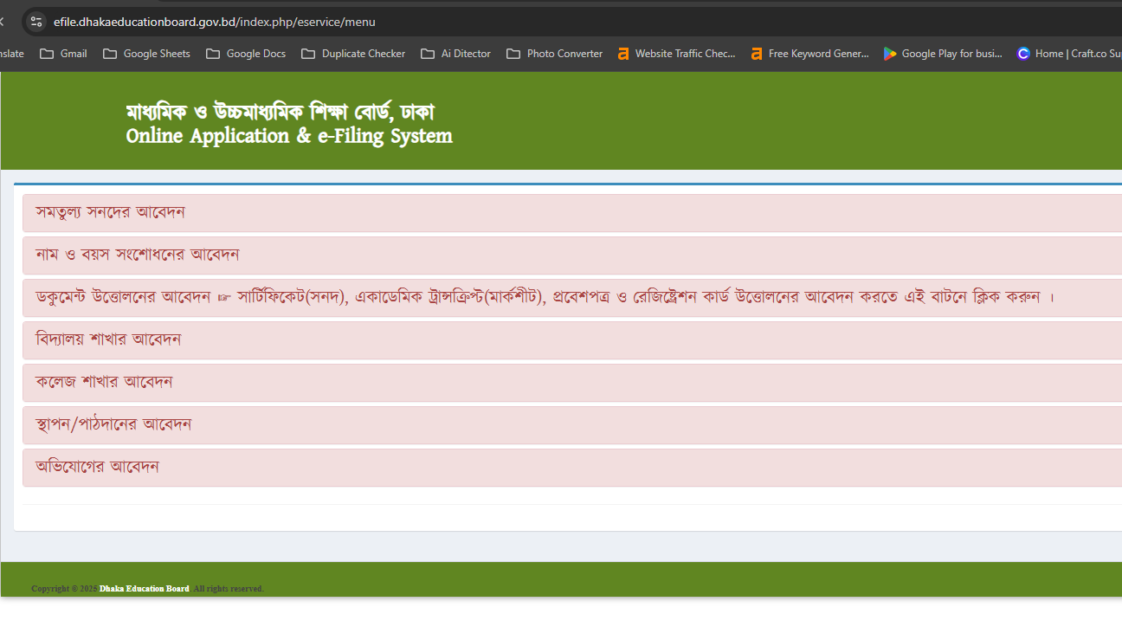This screenshot has width=1122, height=640.
Task: Click the URL in the address bar
Action: (215, 22)
